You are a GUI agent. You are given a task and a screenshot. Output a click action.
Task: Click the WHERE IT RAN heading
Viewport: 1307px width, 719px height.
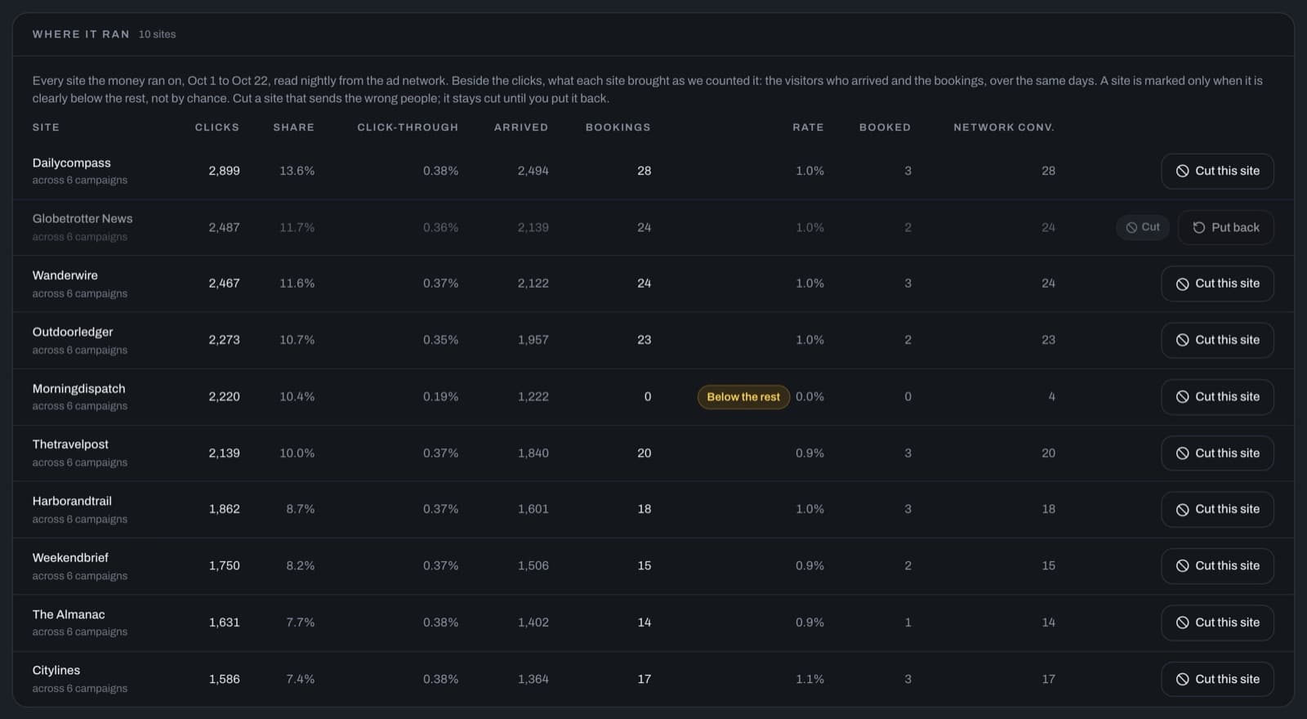pos(81,34)
